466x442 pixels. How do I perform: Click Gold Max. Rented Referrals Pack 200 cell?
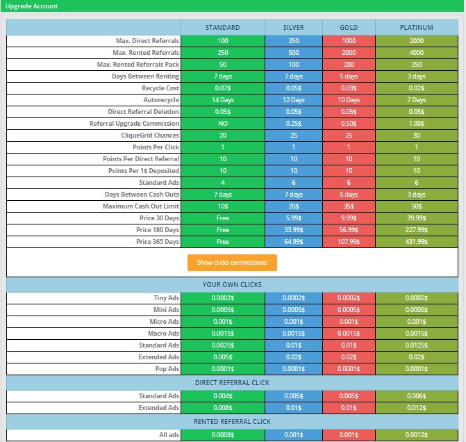(349, 65)
